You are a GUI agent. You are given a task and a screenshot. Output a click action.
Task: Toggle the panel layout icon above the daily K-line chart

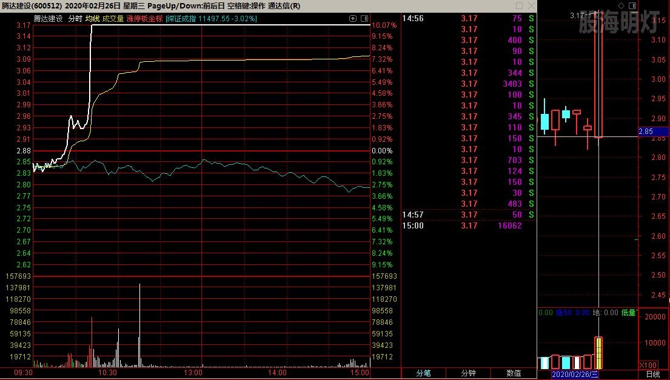pyautogui.click(x=632, y=5)
